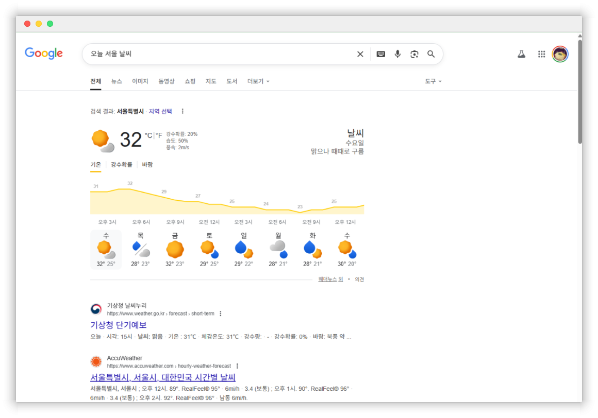Open the on-screen keyboard input tool
The width and height of the screenshot is (598, 418).
pyautogui.click(x=381, y=54)
